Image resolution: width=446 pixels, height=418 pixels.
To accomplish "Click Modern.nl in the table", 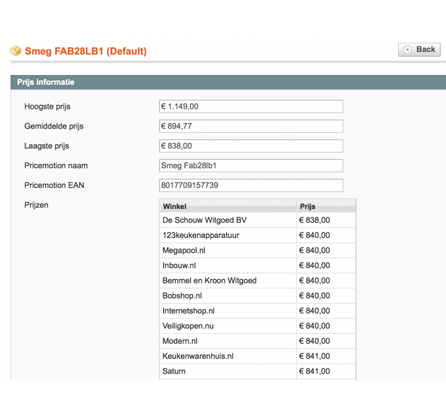I will tap(180, 341).
